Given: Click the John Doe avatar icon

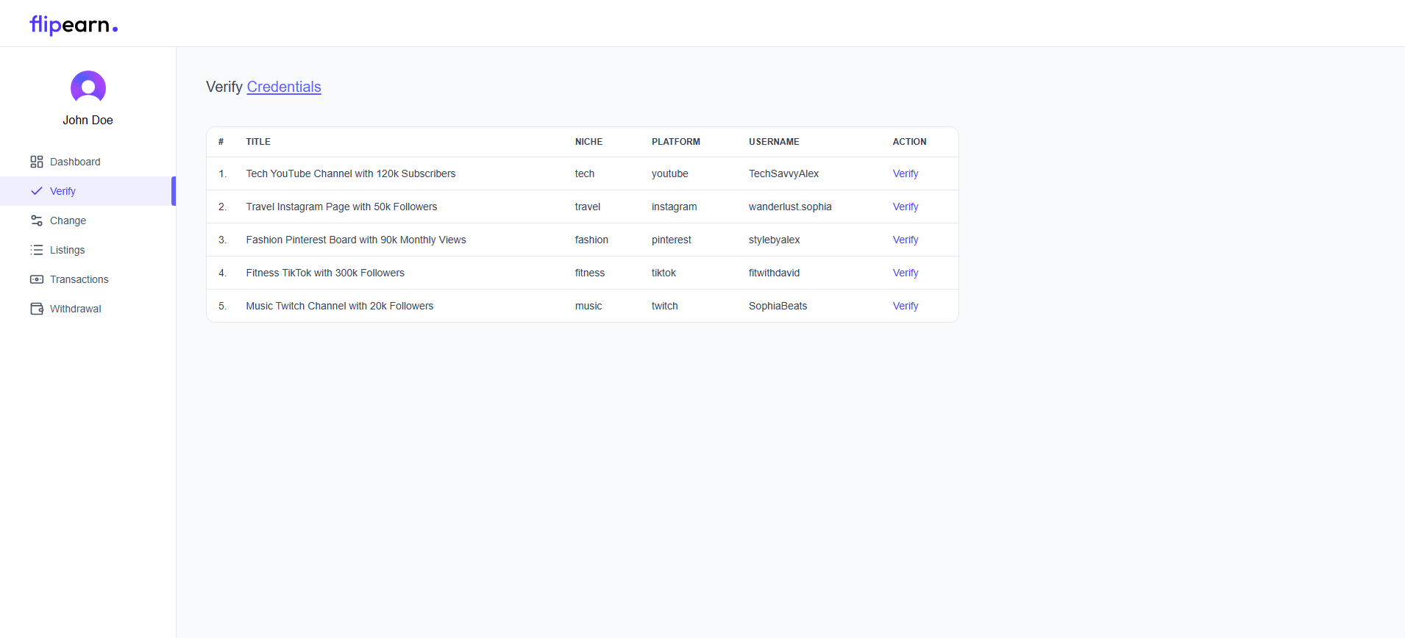Looking at the screenshot, I should (88, 88).
